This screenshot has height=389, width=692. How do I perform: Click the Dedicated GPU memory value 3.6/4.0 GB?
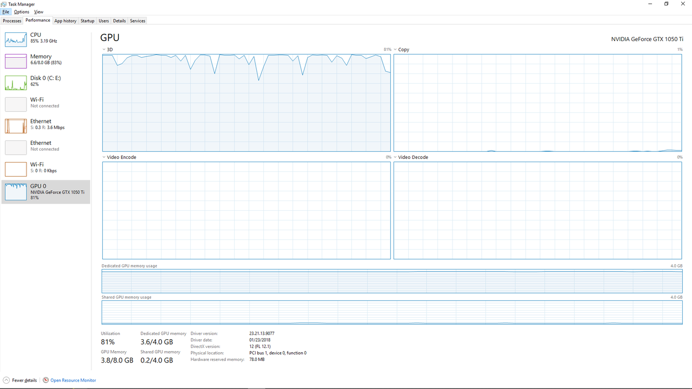point(157,342)
